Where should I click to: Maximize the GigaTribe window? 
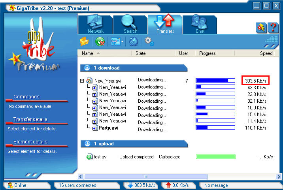pos(266,6)
